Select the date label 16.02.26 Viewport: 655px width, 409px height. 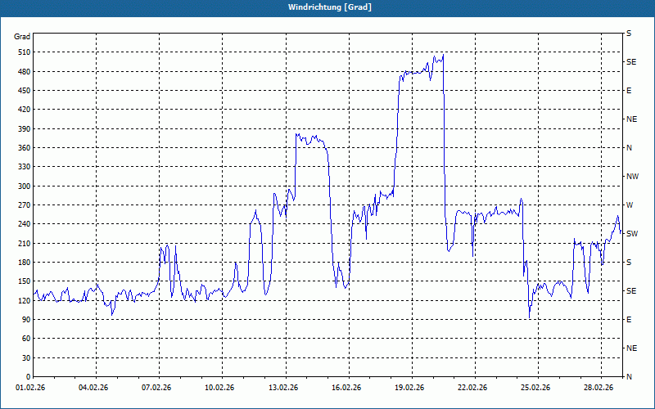tap(346, 388)
